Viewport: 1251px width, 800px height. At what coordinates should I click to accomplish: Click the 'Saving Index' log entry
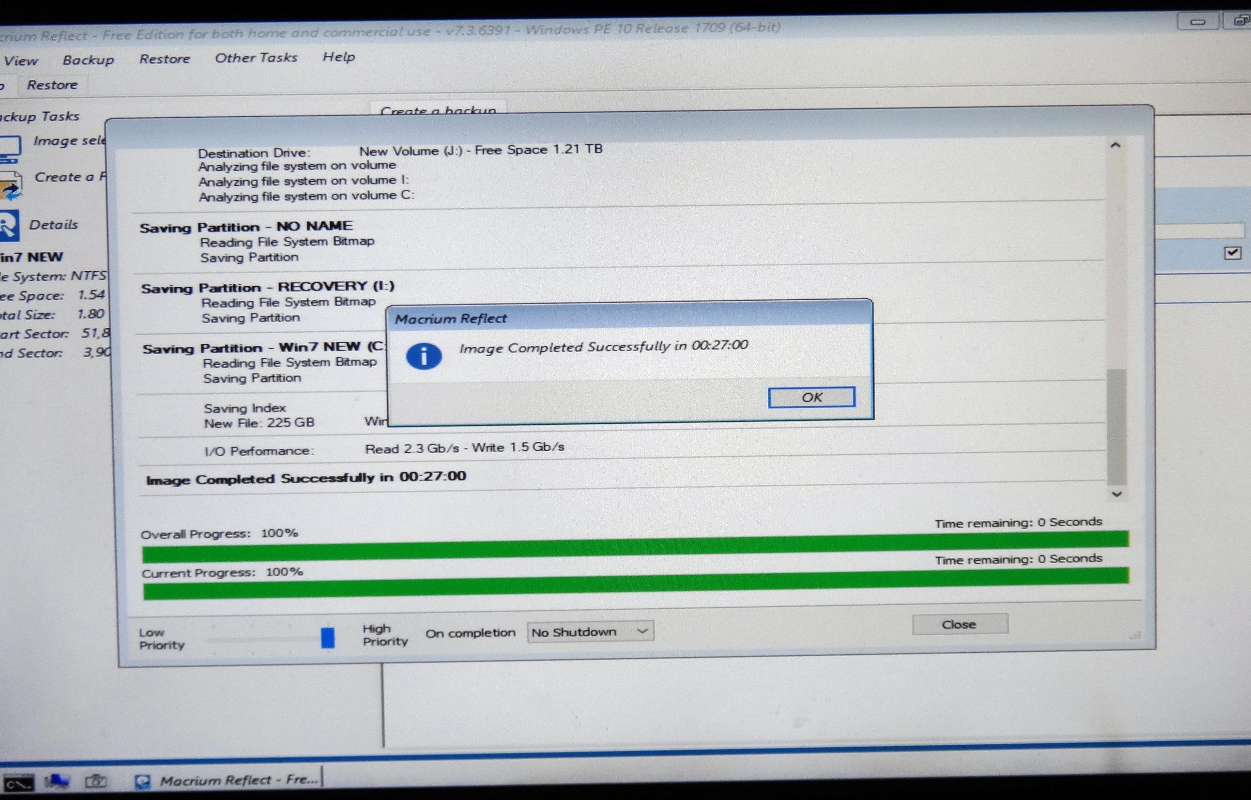pos(244,408)
